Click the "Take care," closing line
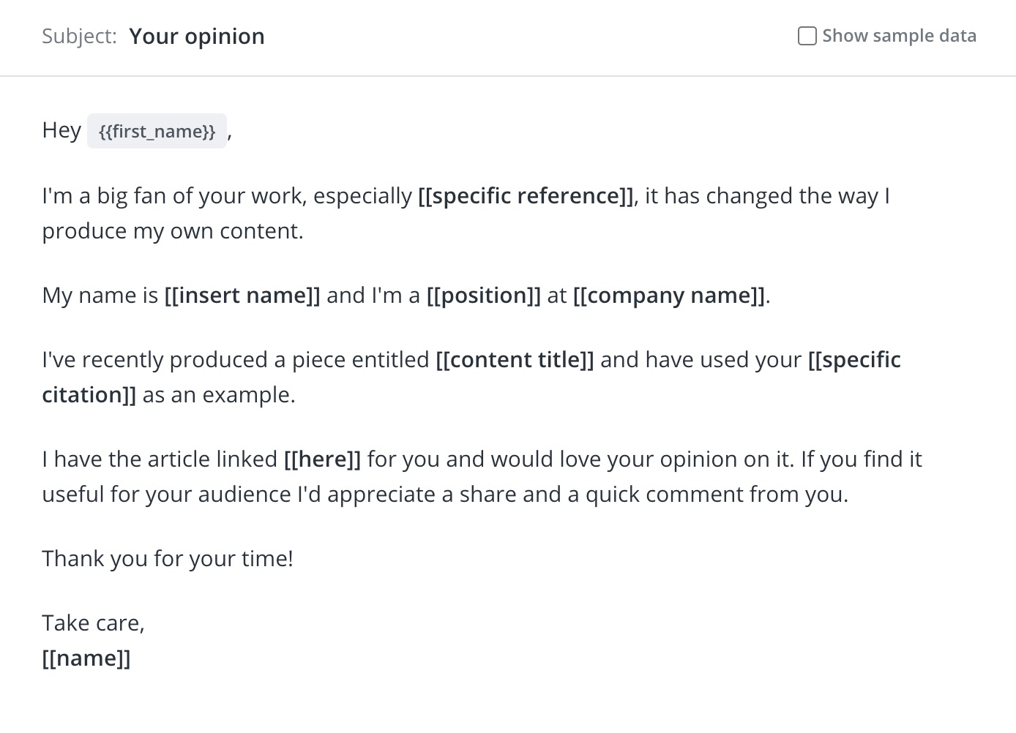The width and height of the screenshot is (1016, 733). [x=94, y=623]
